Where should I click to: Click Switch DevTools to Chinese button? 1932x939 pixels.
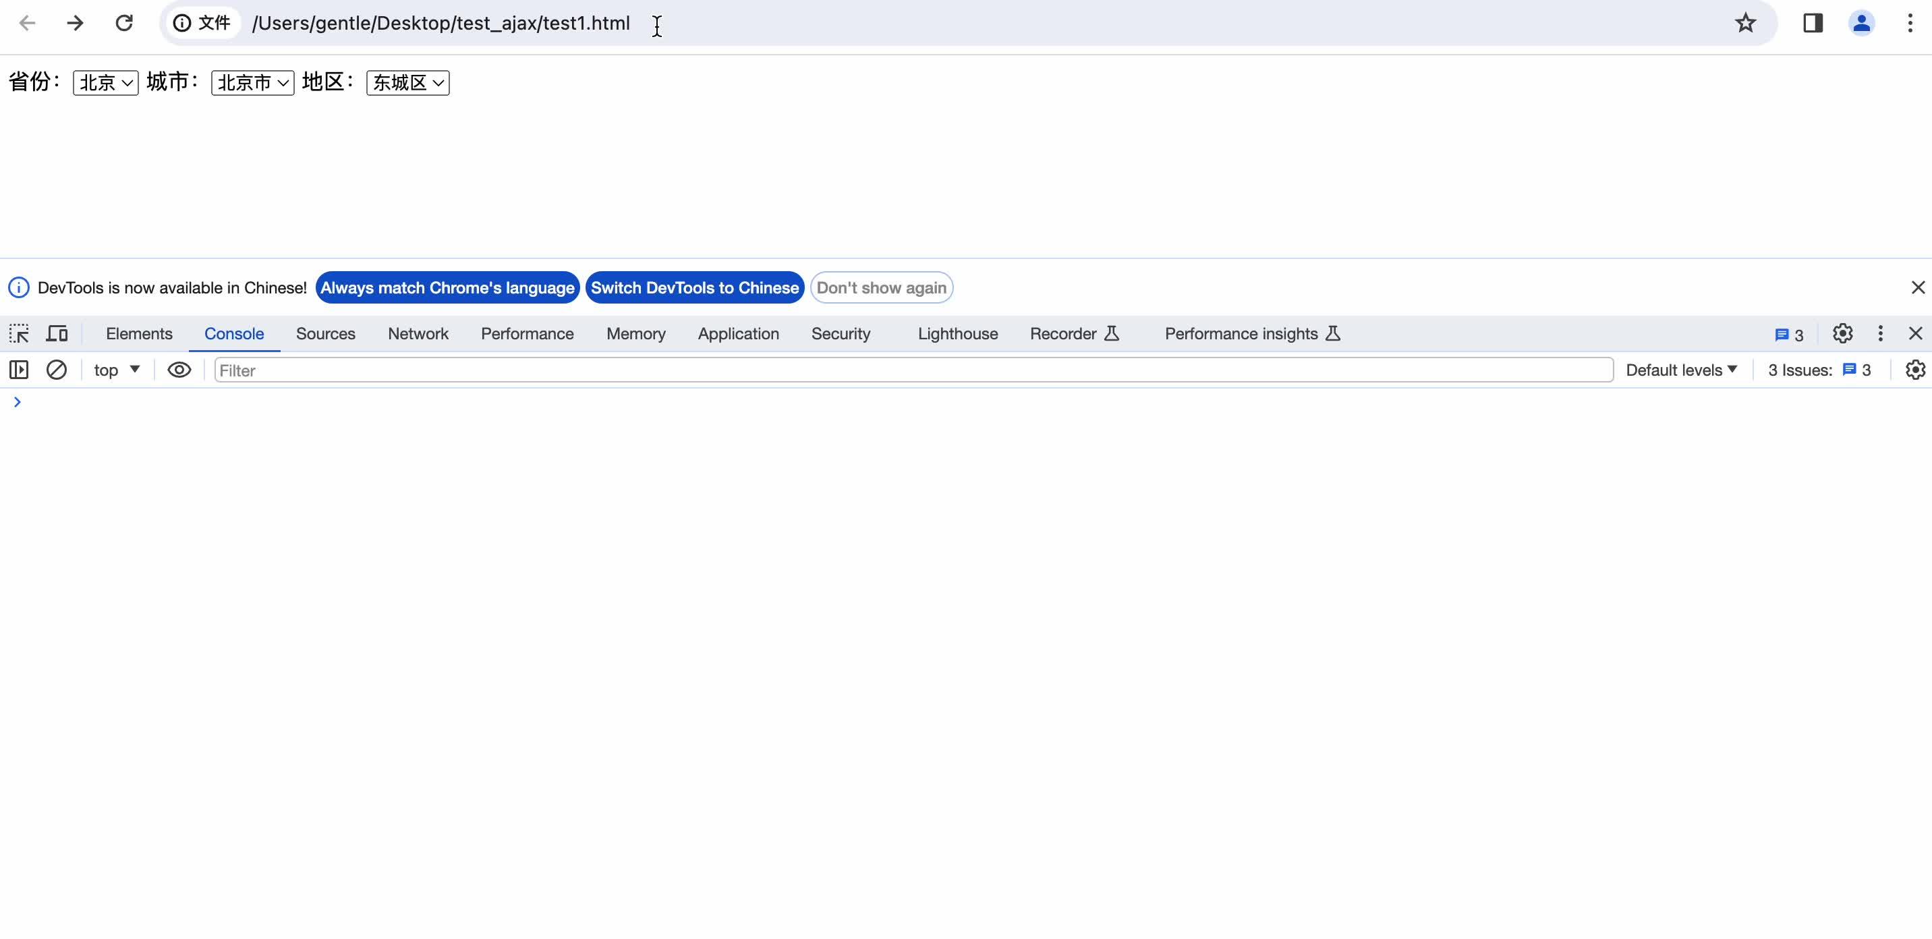[695, 288]
